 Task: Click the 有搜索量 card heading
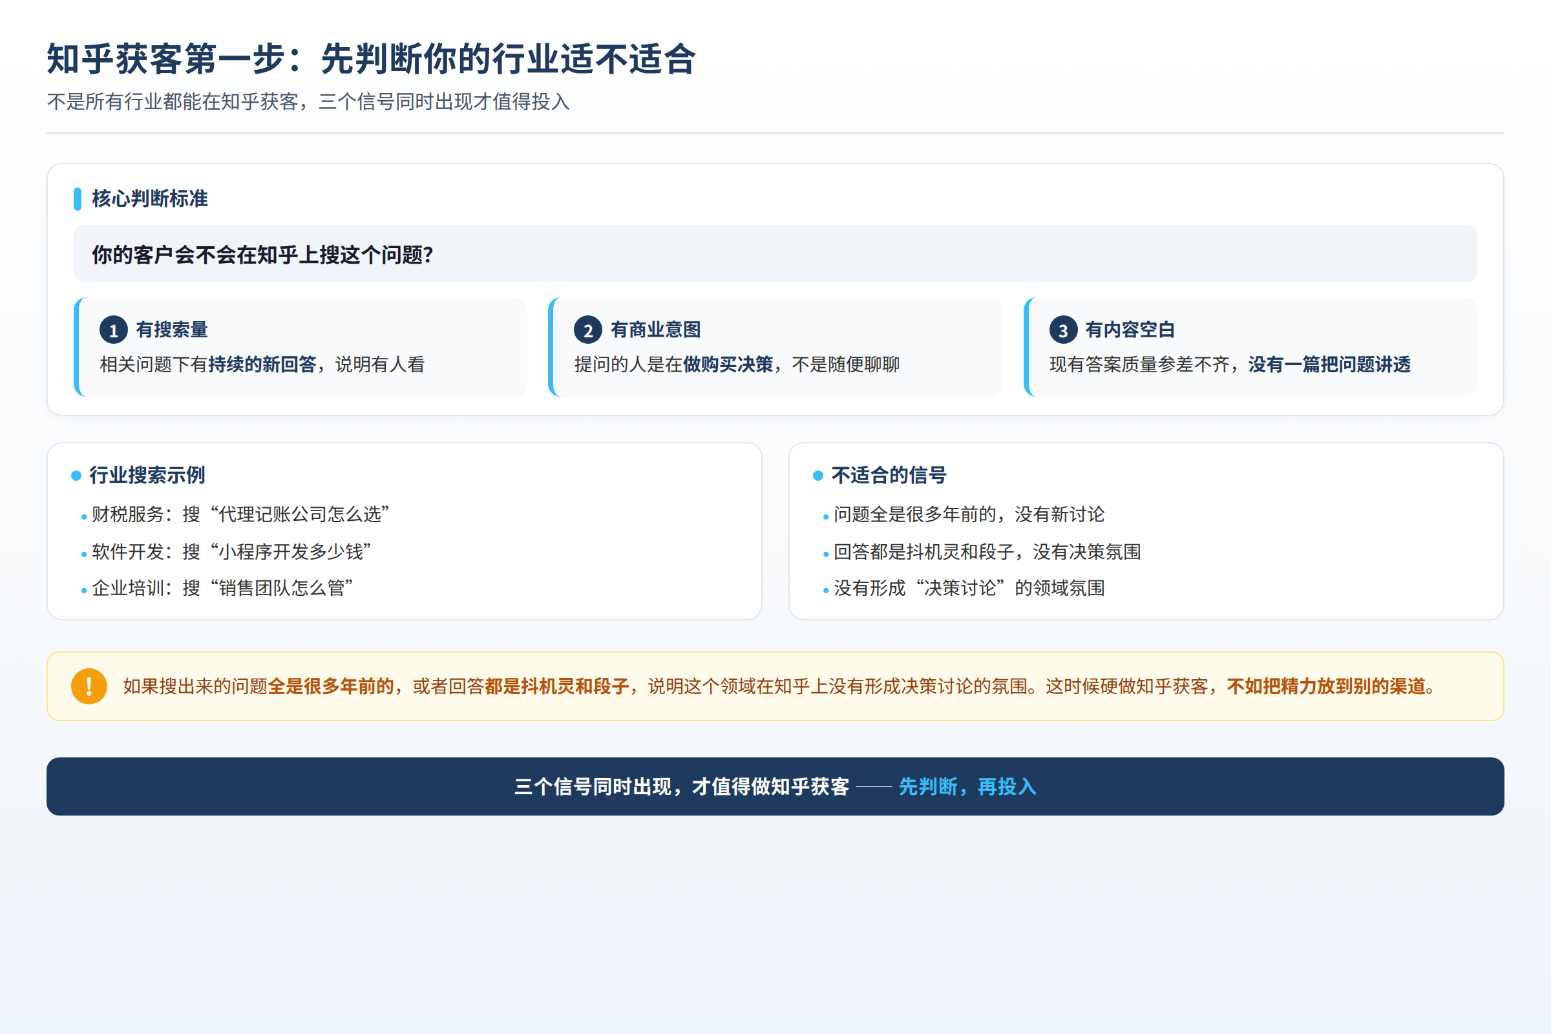(172, 330)
